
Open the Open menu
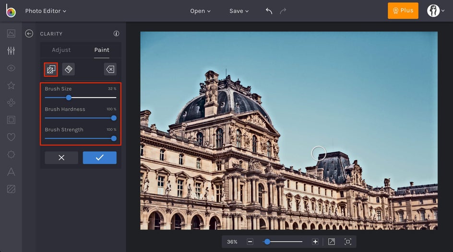click(x=200, y=11)
